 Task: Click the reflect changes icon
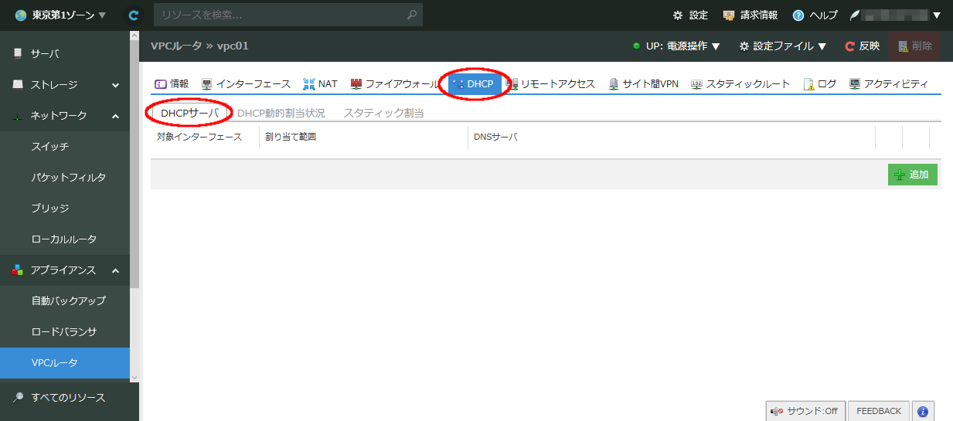[850, 46]
